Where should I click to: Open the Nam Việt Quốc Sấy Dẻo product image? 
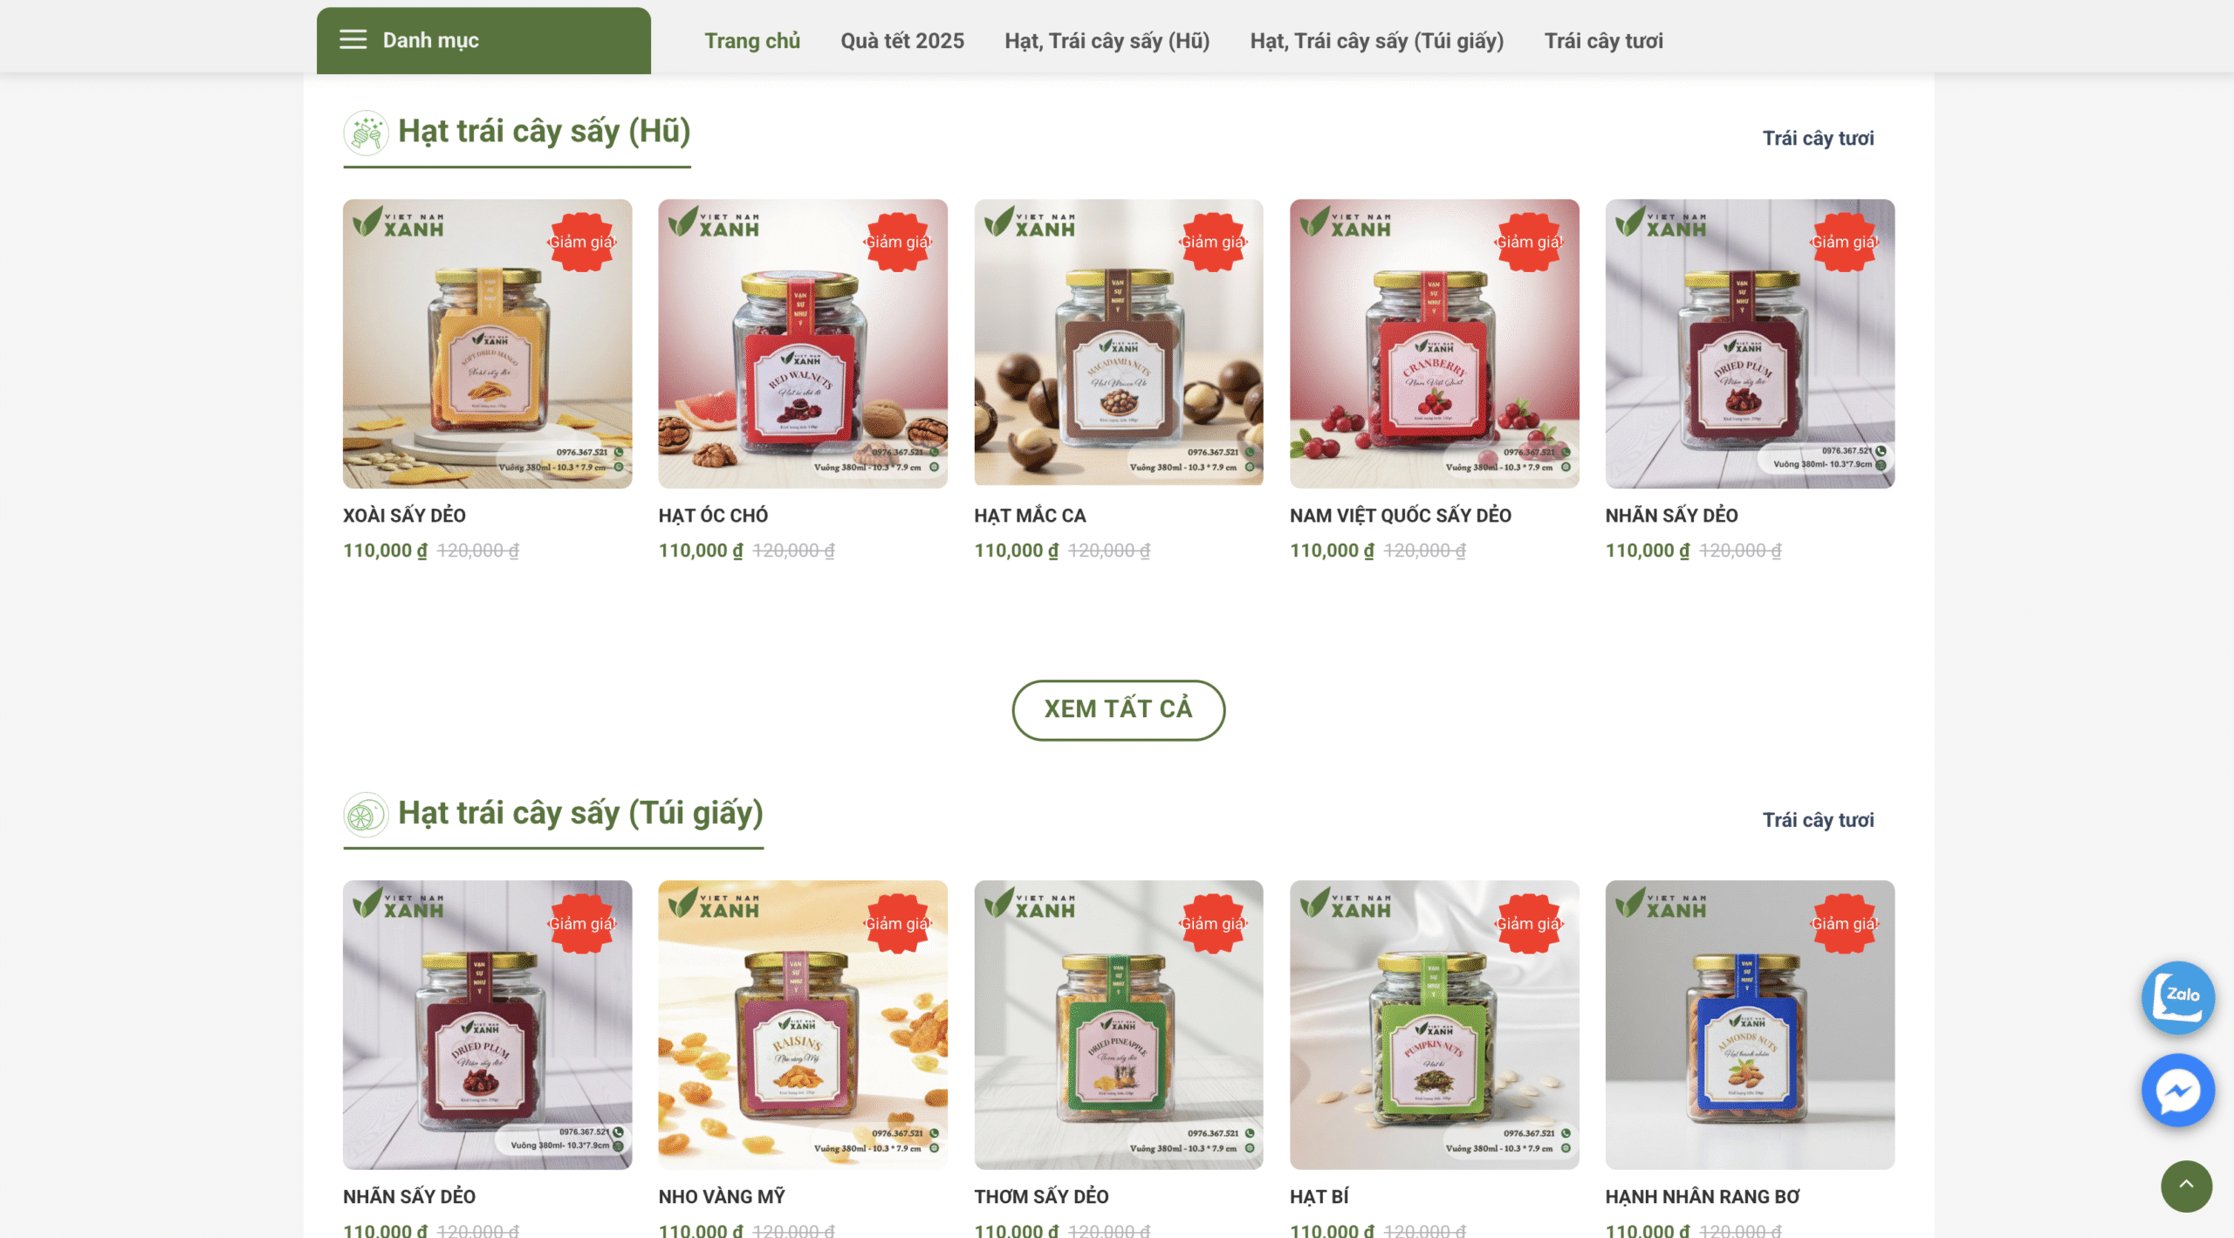pos(1435,343)
